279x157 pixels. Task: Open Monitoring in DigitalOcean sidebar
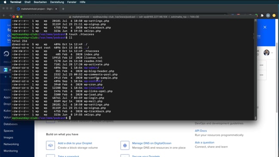click(11, 151)
